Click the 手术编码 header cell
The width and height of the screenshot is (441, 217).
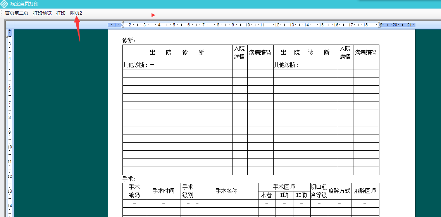pyautogui.click(x=135, y=191)
